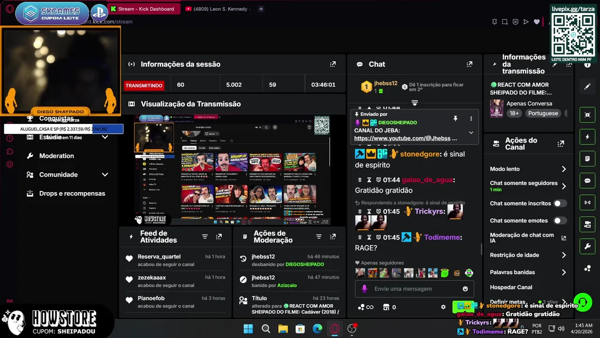
Task: Open pinned message three-dot menu
Action: click(471, 119)
